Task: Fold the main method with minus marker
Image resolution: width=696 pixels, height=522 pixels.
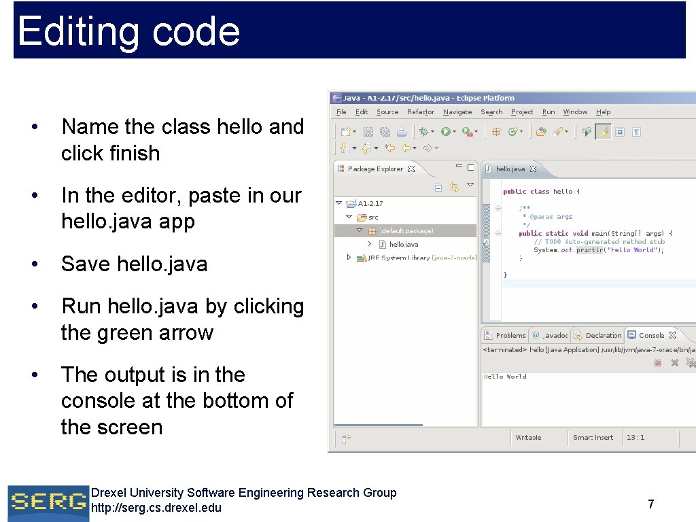Action: [498, 233]
